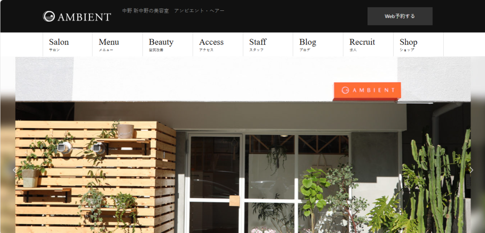Viewport: 485px width, 233px height.
Task: Visit the Blog page
Action: tap(318, 44)
